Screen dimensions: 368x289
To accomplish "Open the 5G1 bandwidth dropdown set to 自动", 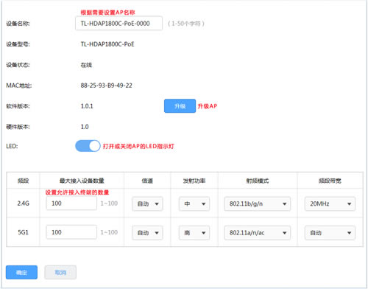I will tap(330, 233).
